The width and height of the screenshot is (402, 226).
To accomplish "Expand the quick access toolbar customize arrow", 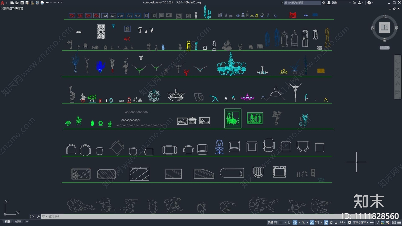I will (x=62, y=3).
